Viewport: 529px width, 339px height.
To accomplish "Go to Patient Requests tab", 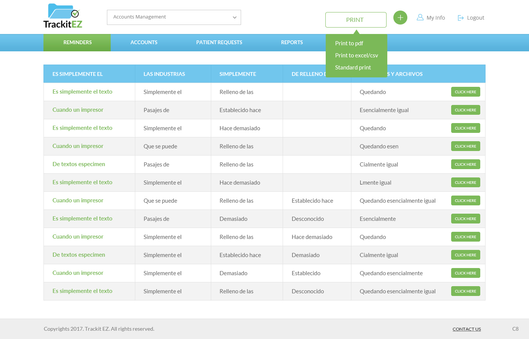I will pyautogui.click(x=219, y=43).
